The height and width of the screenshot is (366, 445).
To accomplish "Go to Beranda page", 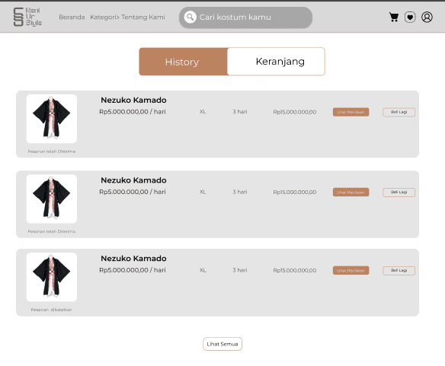I will 72,17.
